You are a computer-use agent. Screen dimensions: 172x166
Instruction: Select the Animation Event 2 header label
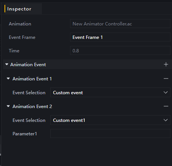point(32,107)
